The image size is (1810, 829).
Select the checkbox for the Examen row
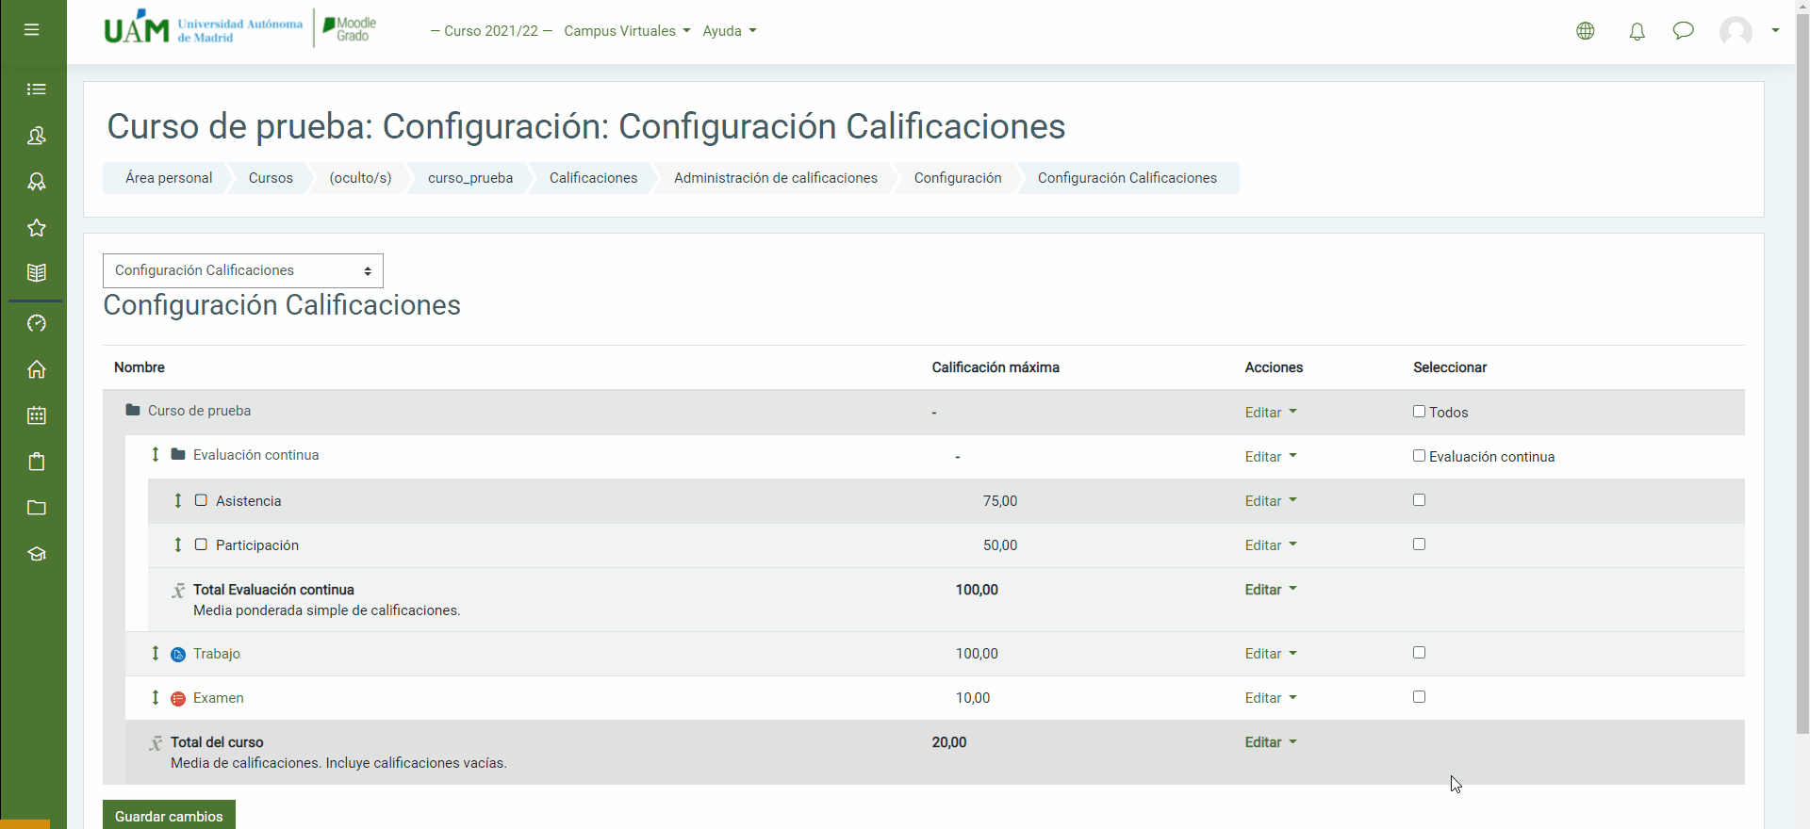pyautogui.click(x=1419, y=697)
